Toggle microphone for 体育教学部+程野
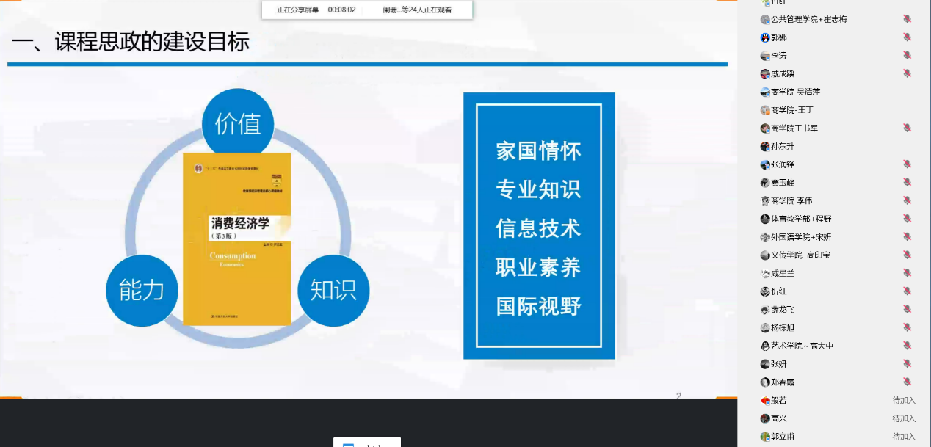The height and width of the screenshot is (447, 931). point(907,219)
